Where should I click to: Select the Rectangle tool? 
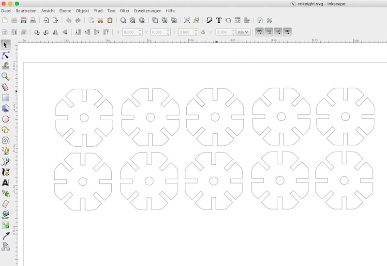pyautogui.click(x=5, y=98)
